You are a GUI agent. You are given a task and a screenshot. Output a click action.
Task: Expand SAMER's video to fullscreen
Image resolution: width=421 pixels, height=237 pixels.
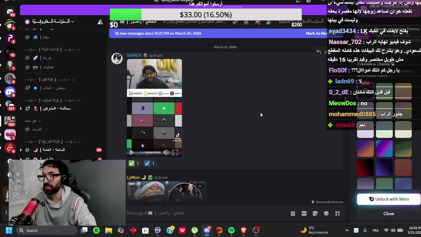click(x=175, y=152)
